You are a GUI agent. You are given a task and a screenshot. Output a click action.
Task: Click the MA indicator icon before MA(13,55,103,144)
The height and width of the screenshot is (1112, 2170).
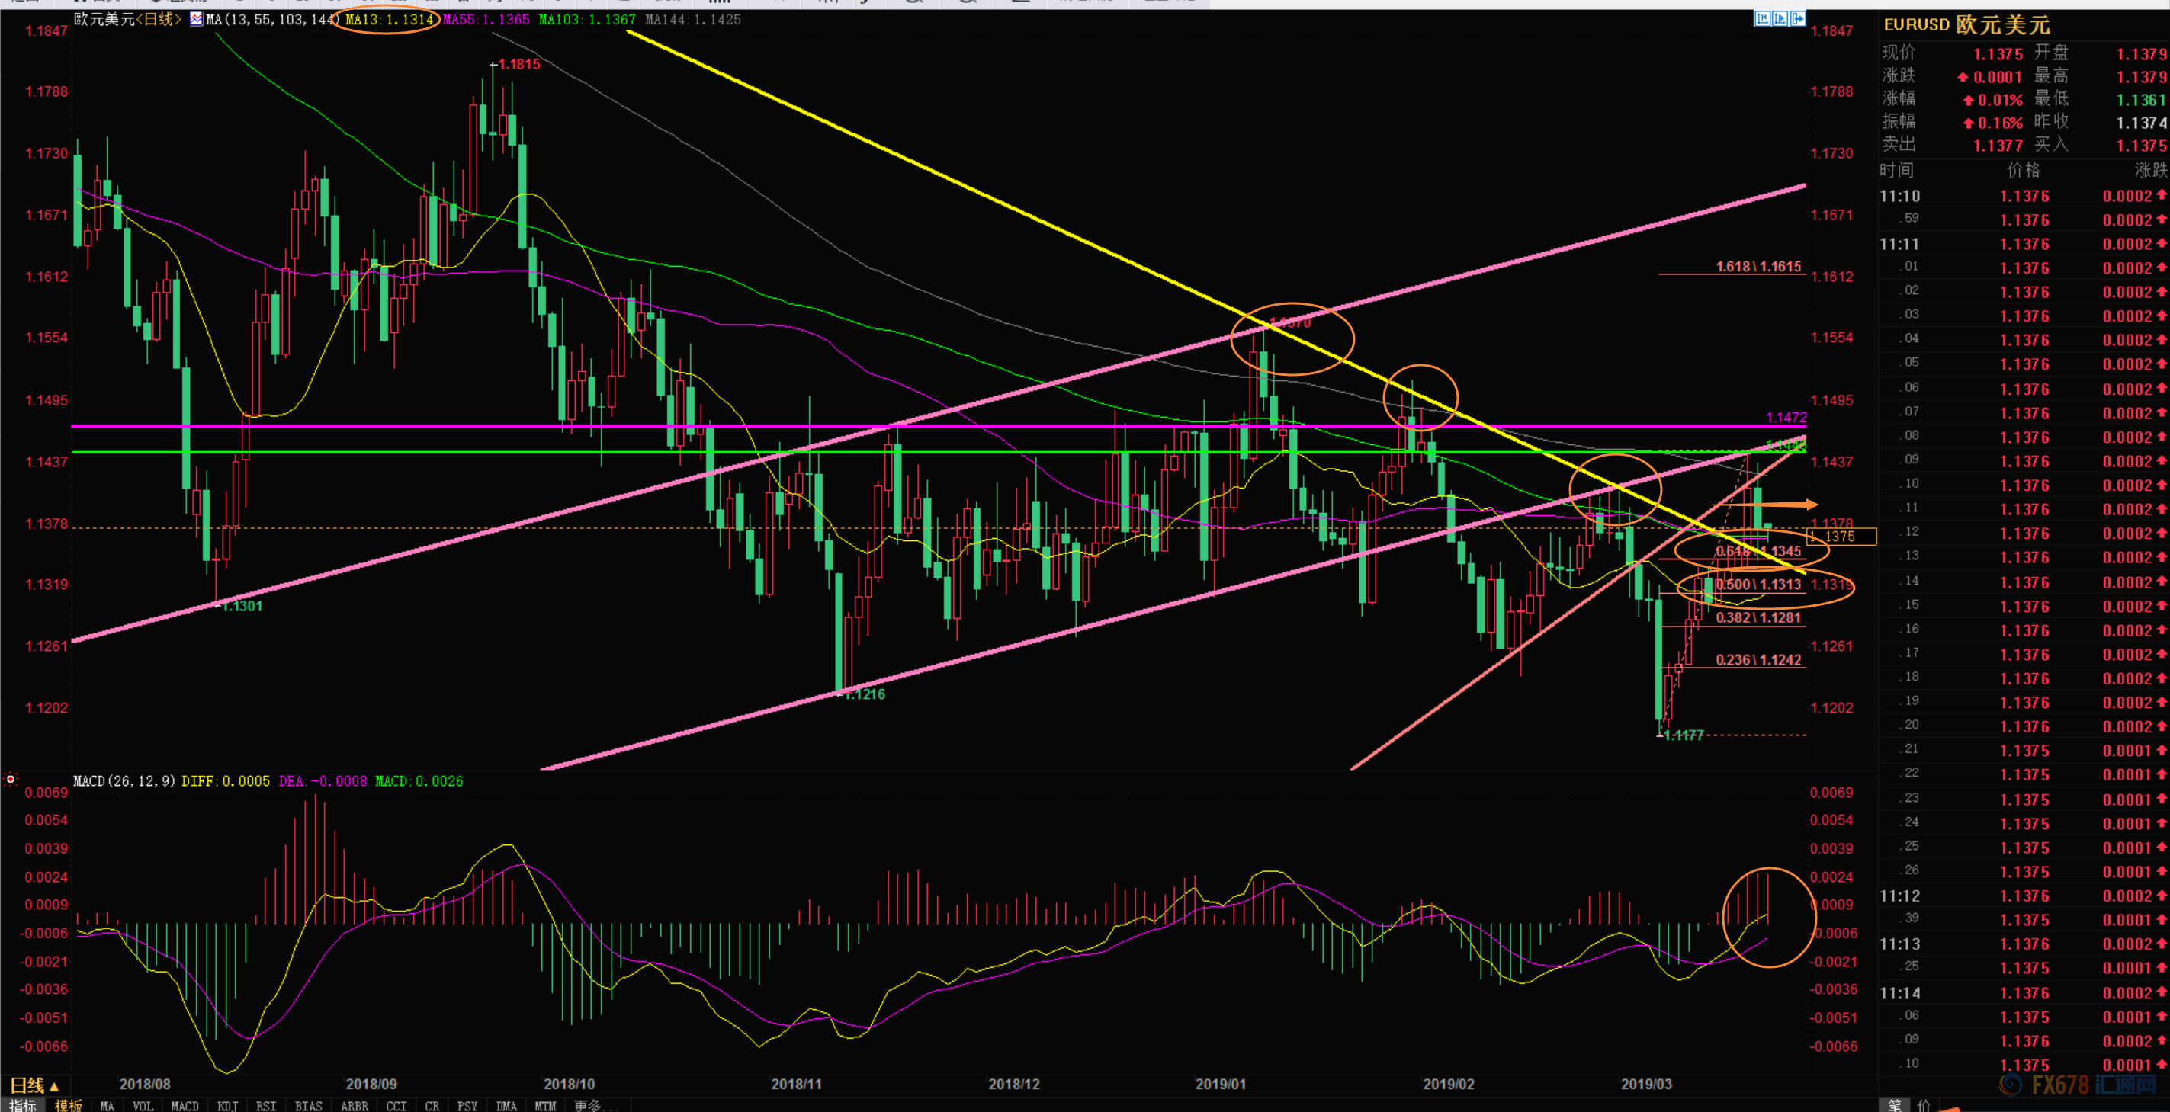click(x=196, y=19)
